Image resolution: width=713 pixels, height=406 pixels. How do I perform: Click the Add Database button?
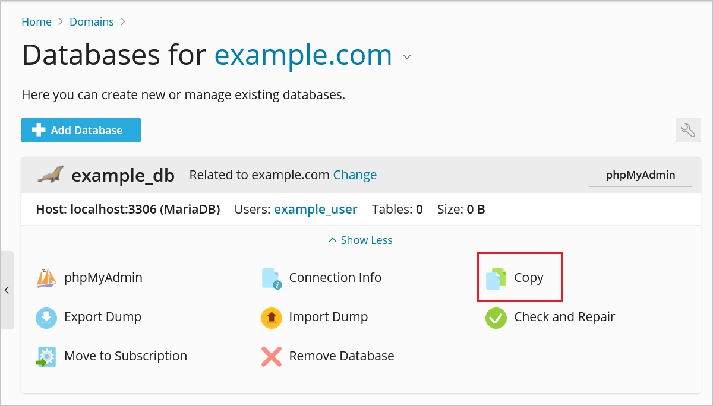click(81, 130)
